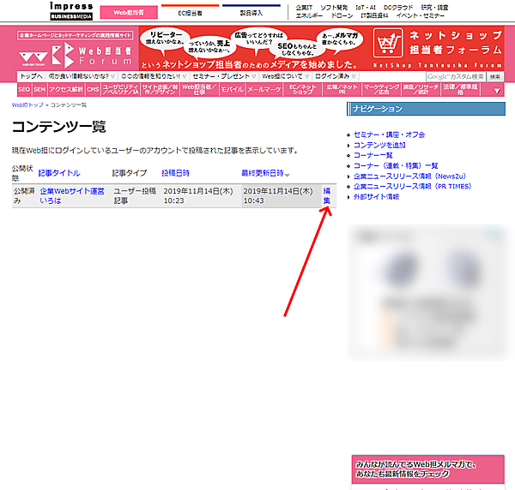The image size is (515, 490).
Task: Click the ナビゲーション panel header
Action: click(x=426, y=109)
